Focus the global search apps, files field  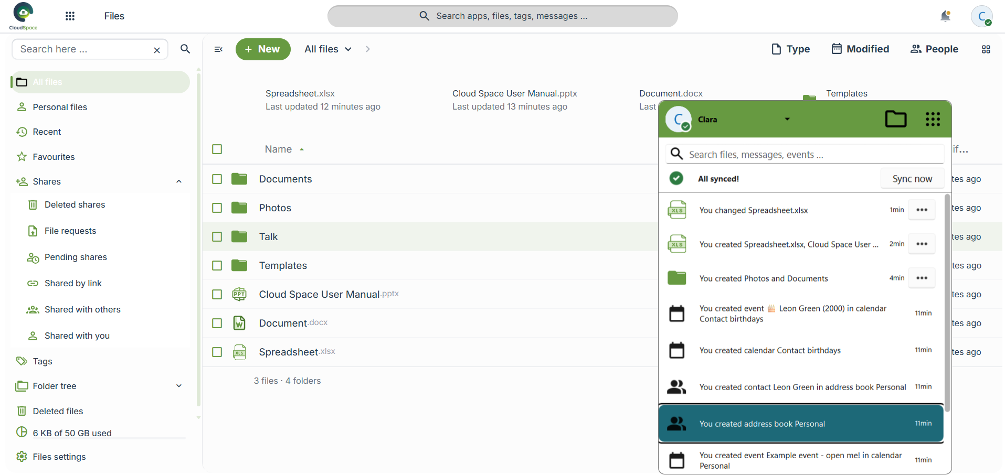pyautogui.click(x=502, y=16)
